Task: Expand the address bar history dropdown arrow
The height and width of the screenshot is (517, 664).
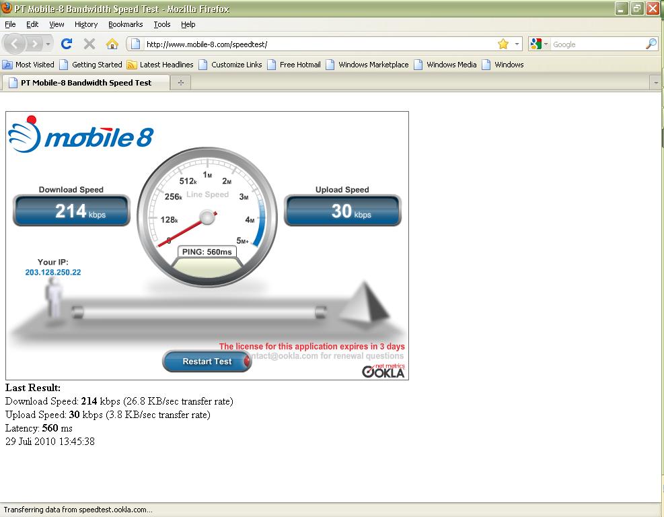Action: pos(517,44)
